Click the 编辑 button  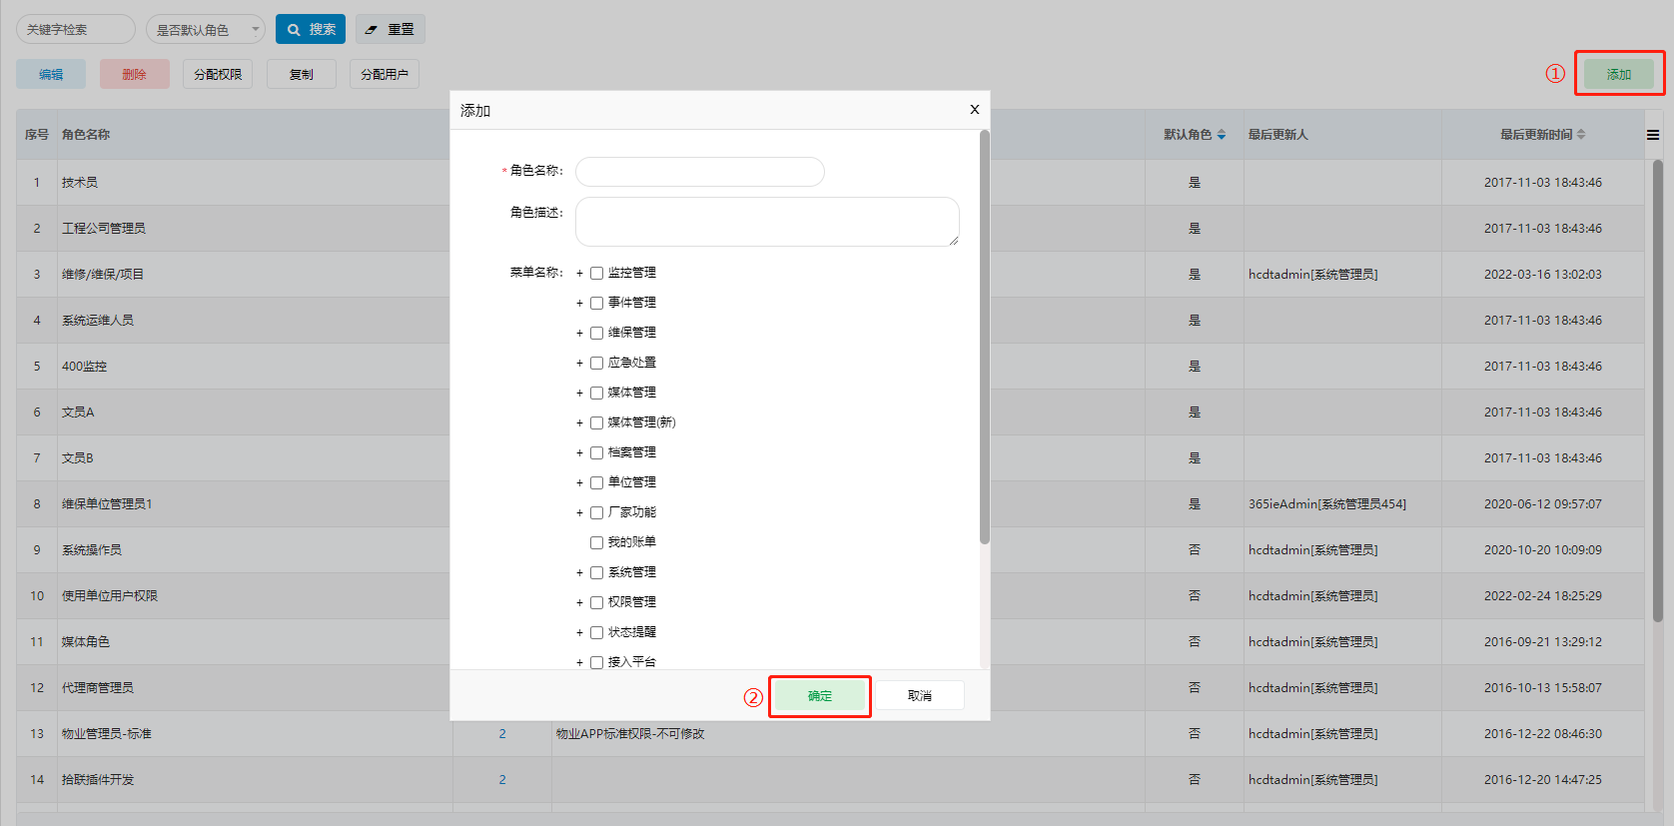51,74
